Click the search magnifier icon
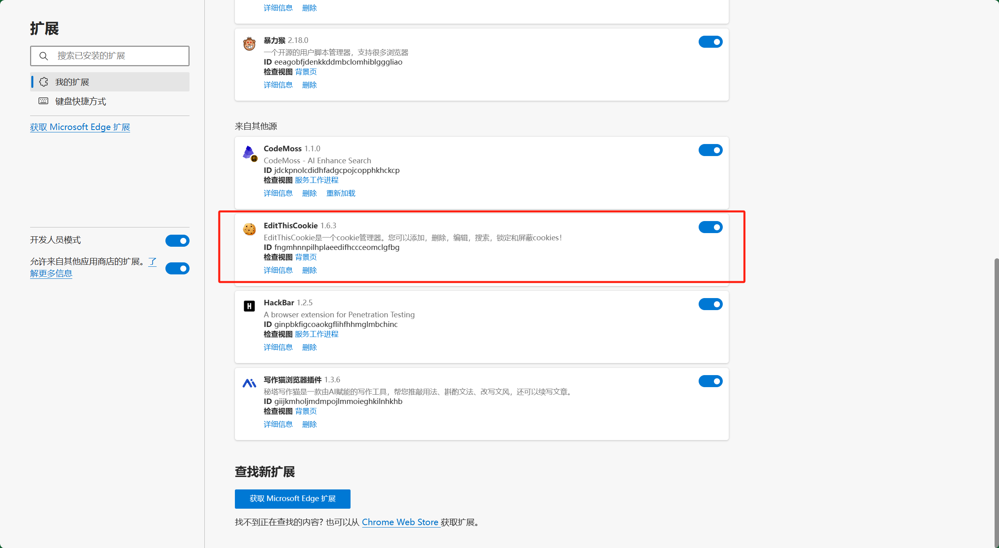 (44, 56)
